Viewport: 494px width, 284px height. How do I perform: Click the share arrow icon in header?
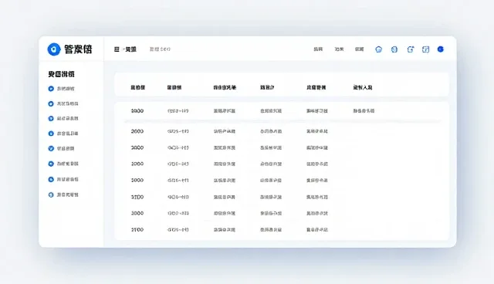point(410,49)
